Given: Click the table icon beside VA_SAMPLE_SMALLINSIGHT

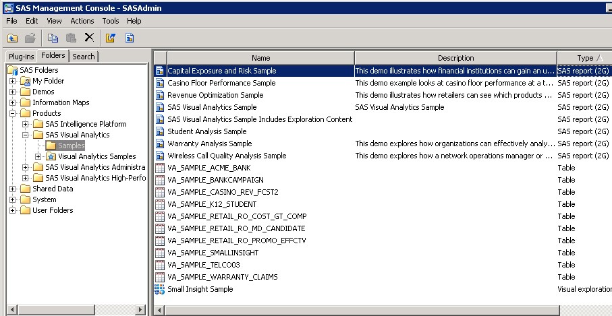Looking at the screenshot, I should (x=160, y=253).
